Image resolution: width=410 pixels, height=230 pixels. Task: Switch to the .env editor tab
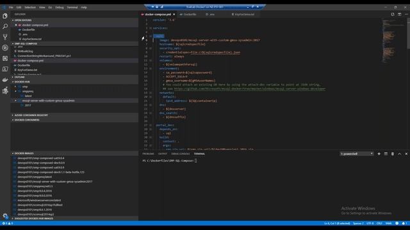click(212, 14)
